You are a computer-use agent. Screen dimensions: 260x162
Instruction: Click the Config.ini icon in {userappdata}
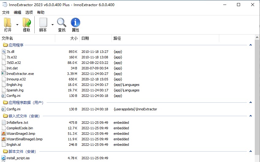click(x=3, y=109)
